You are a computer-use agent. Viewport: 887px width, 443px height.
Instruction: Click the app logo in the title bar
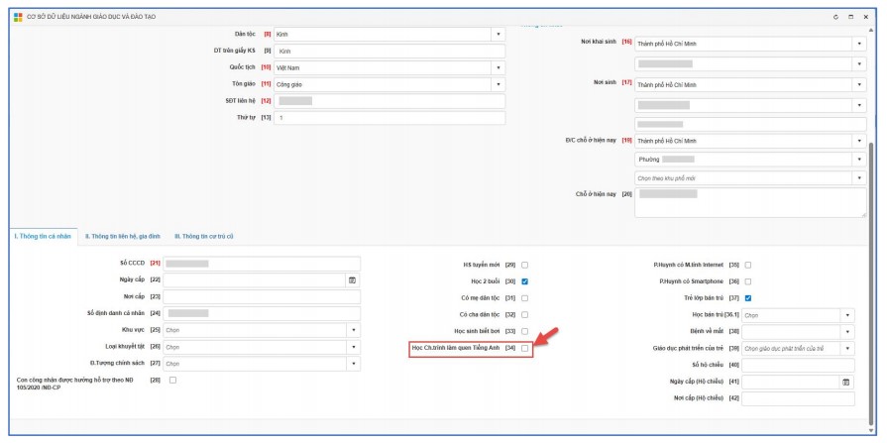[x=18, y=17]
